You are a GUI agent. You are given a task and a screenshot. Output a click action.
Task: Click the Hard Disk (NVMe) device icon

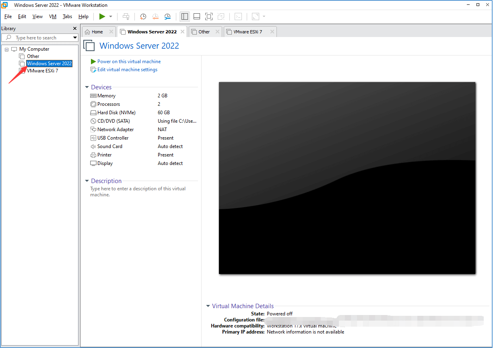click(93, 113)
